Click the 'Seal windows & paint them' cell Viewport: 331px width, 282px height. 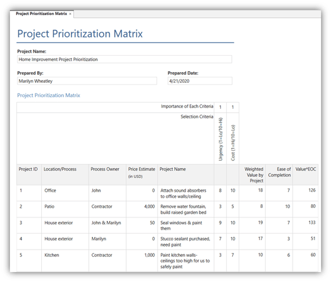[185, 226]
